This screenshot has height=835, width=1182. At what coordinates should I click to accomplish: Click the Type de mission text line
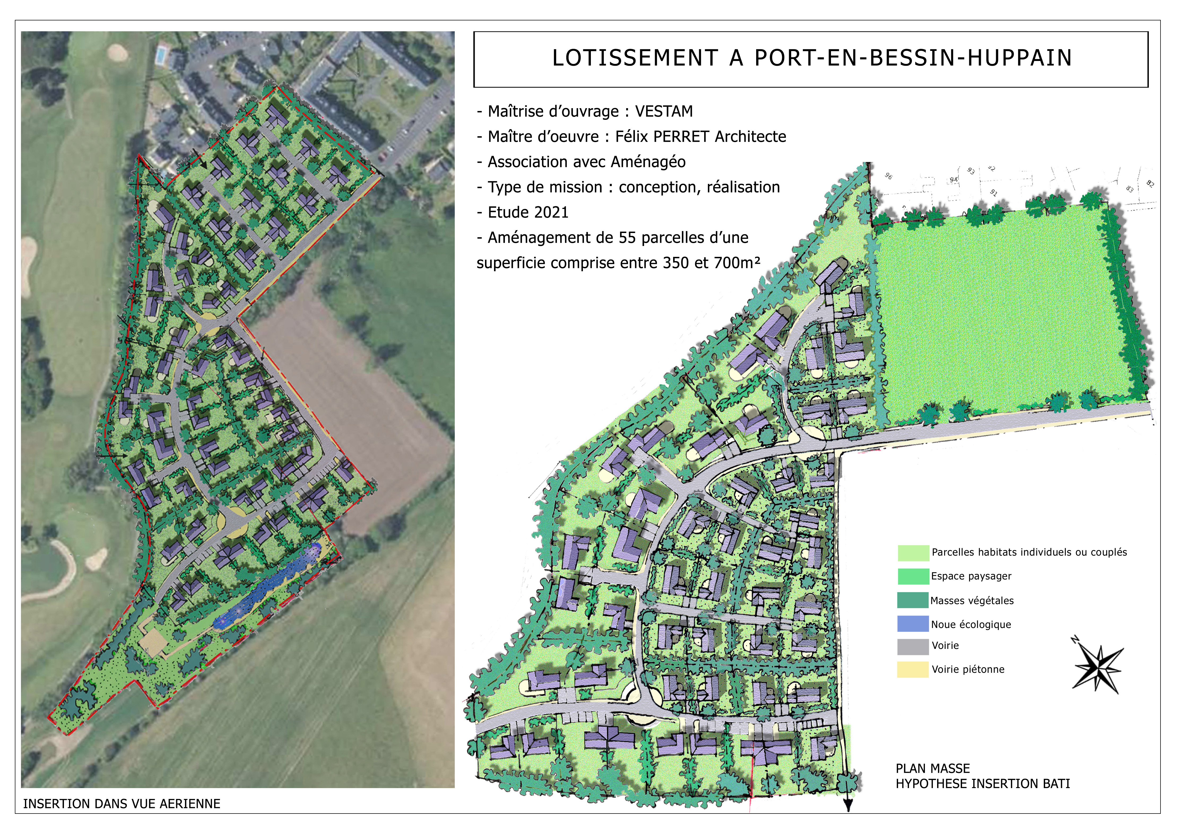tap(628, 187)
